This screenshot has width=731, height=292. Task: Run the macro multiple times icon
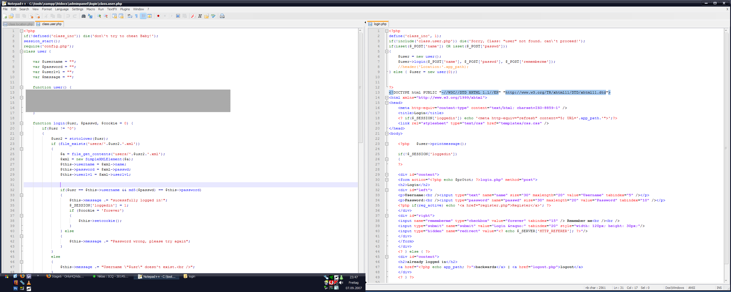point(178,16)
